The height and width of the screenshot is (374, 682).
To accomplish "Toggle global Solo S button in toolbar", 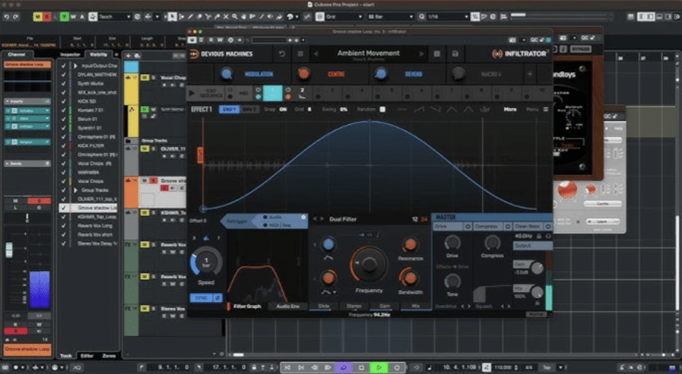I will pos(46,17).
